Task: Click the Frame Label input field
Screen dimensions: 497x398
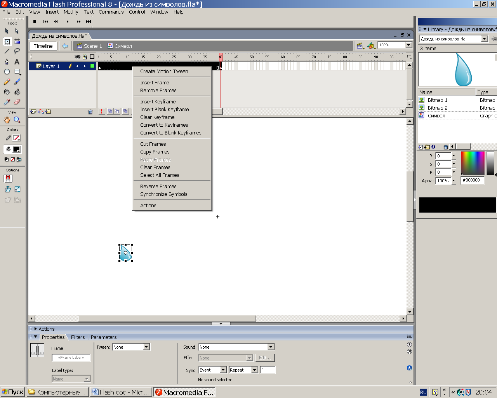Action: [x=71, y=358]
